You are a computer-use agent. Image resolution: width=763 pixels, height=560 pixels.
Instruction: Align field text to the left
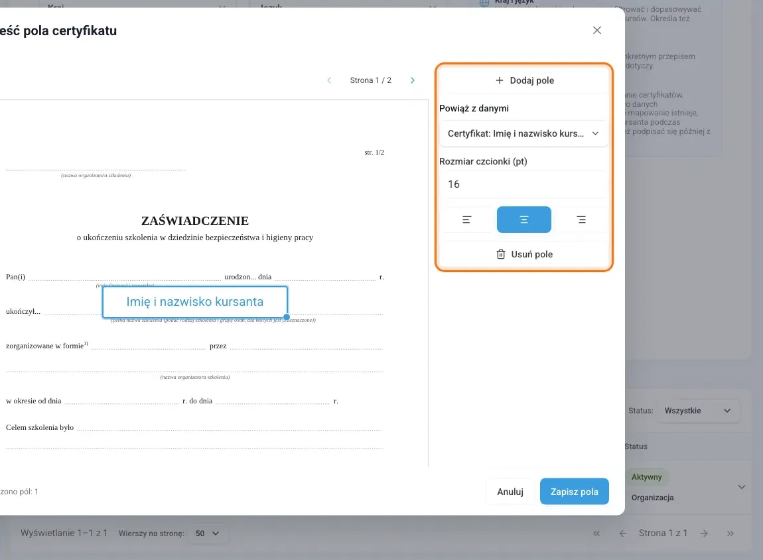(466, 220)
